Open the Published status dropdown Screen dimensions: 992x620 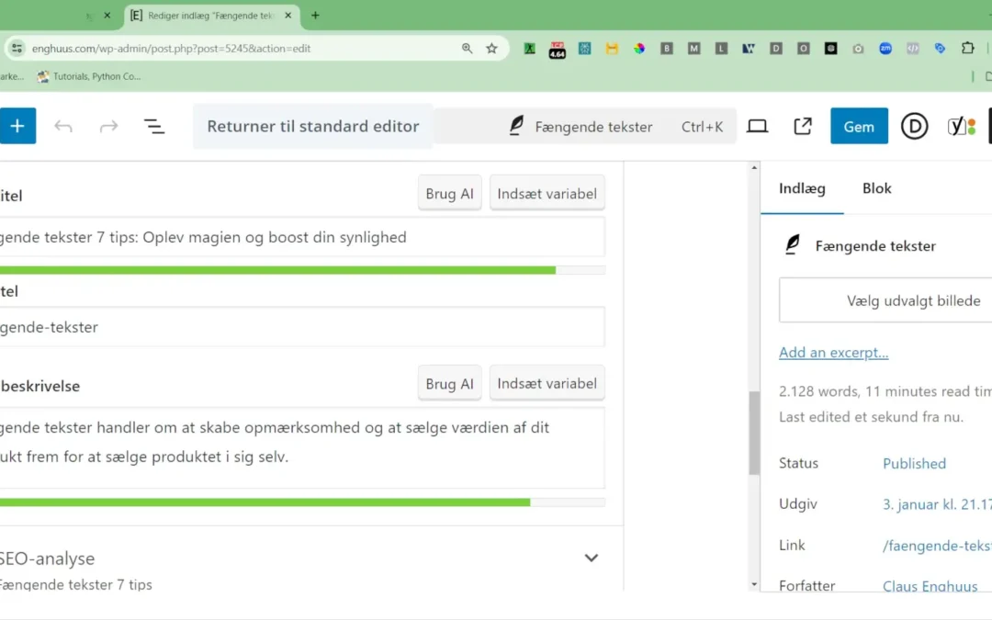pos(914,463)
